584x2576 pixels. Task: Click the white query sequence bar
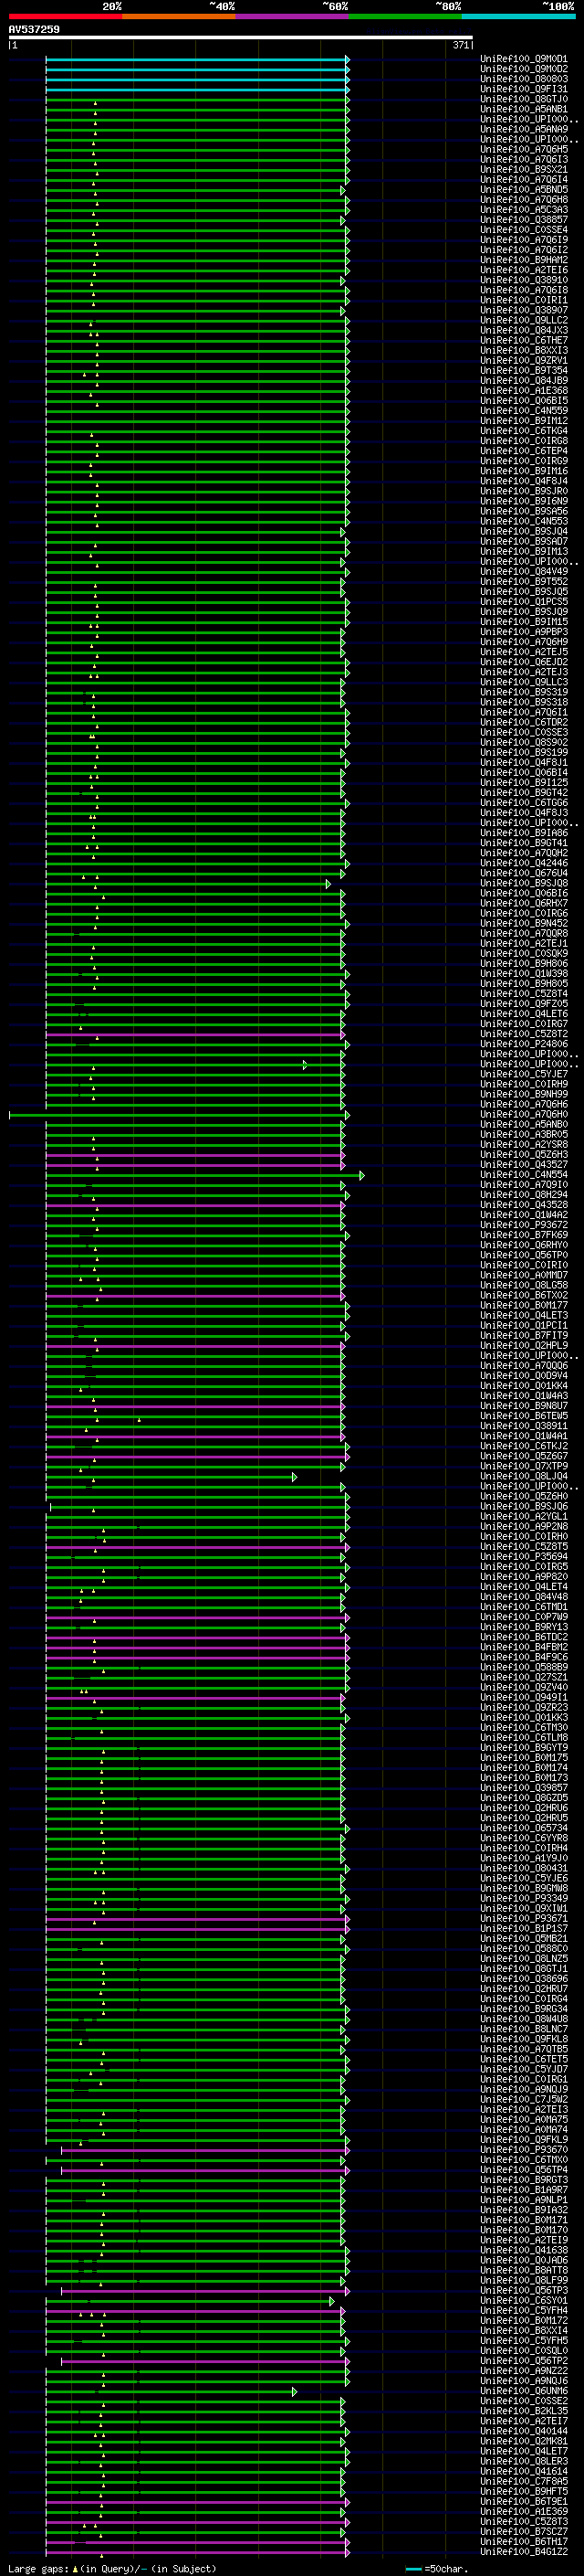click(241, 38)
